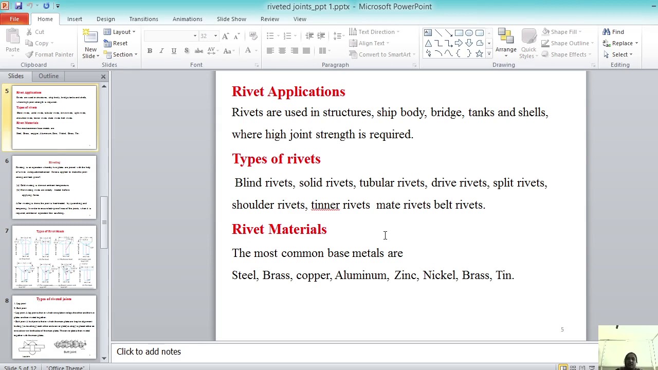
Task: Click the Redo/Repeat icon in title bar
Action: pos(46,6)
